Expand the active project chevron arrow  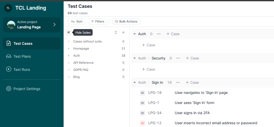tap(54, 25)
